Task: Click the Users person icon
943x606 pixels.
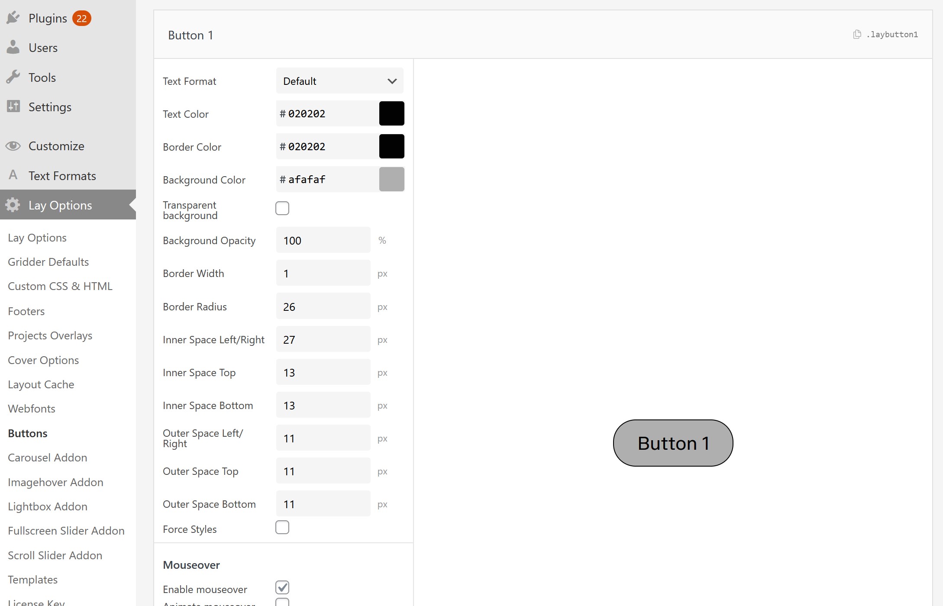Action: point(13,47)
